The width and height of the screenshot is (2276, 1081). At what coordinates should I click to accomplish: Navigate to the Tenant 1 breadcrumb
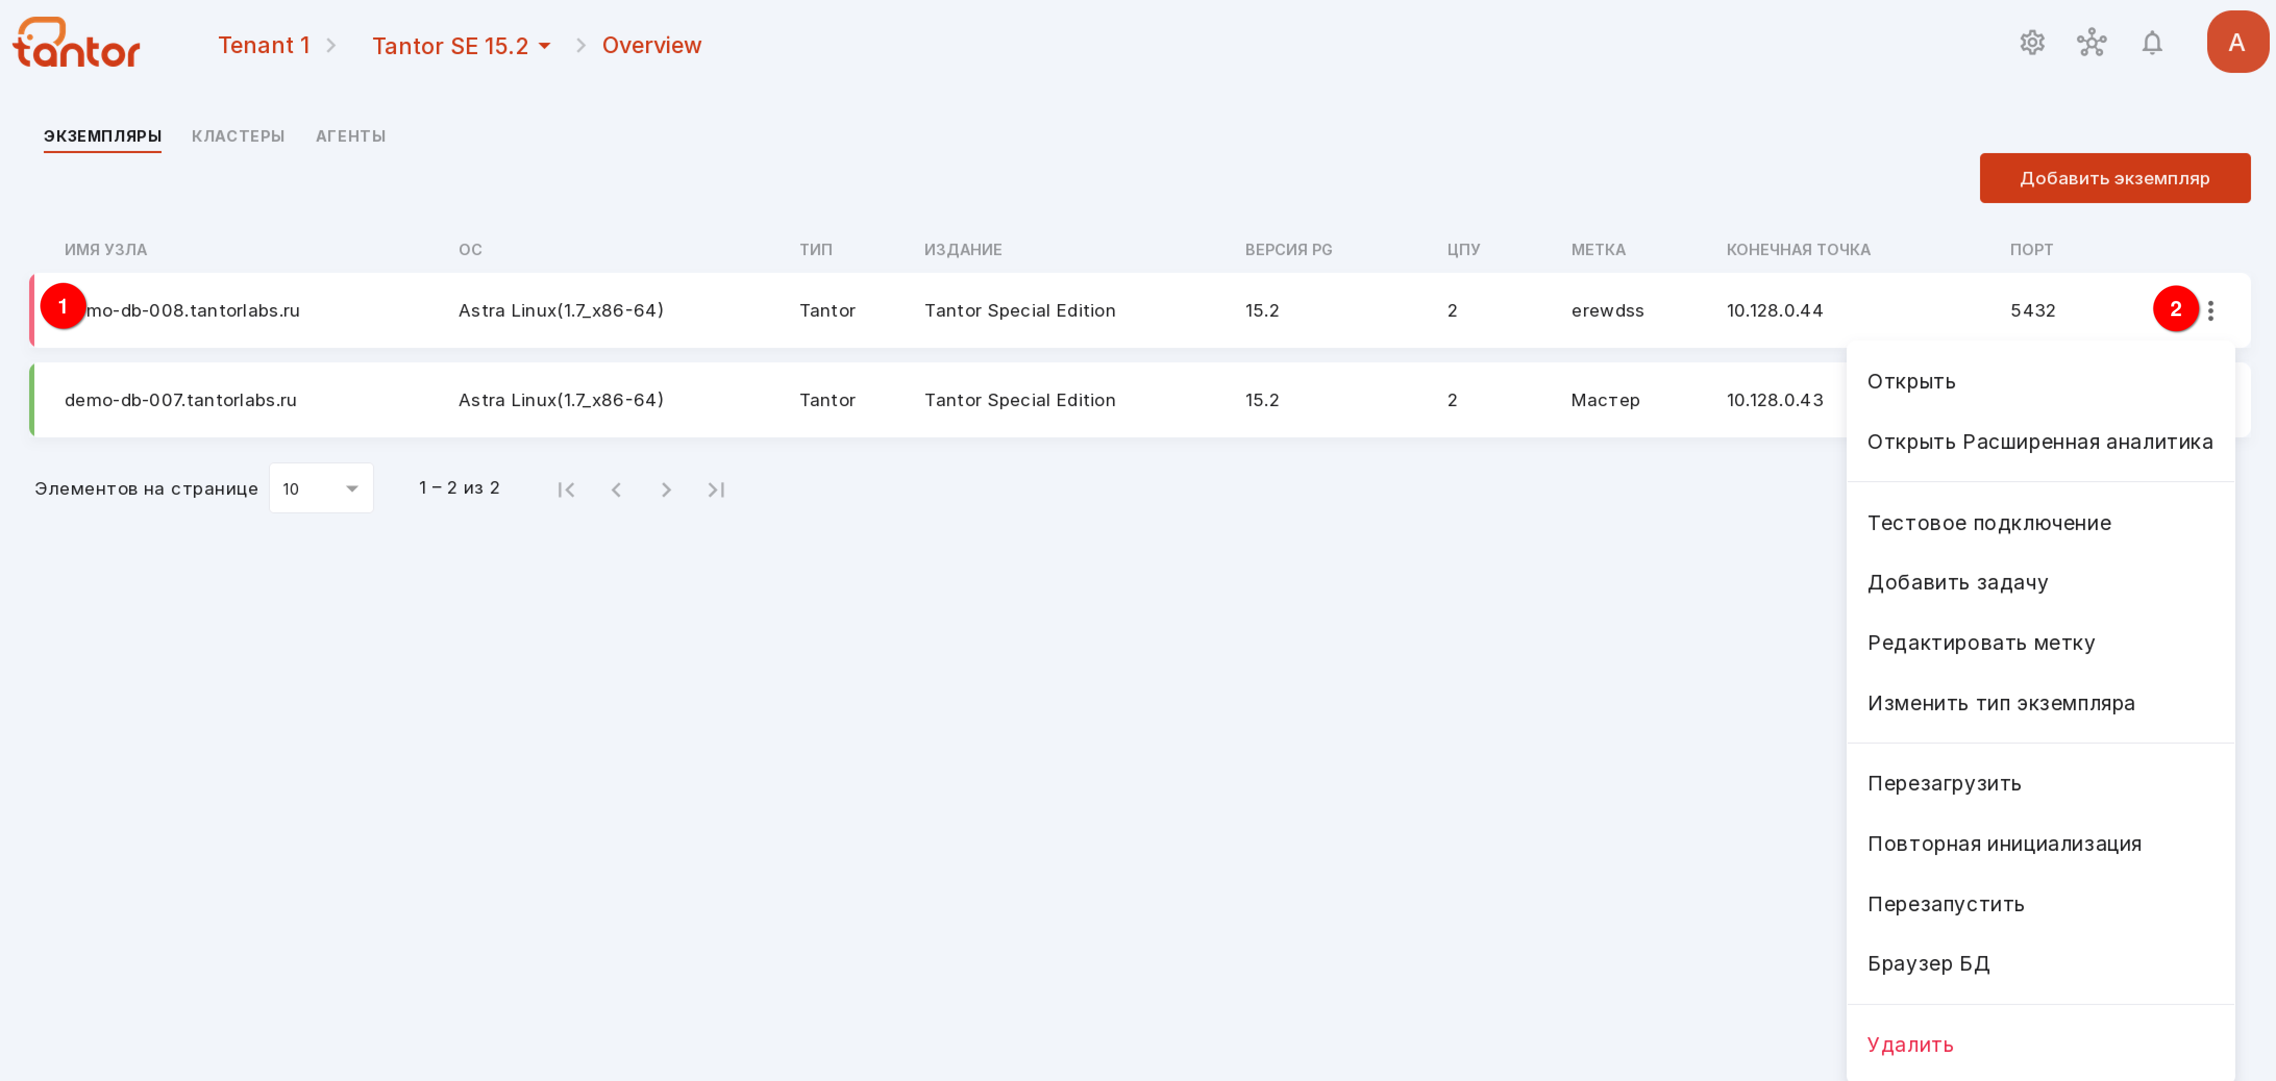(263, 45)
